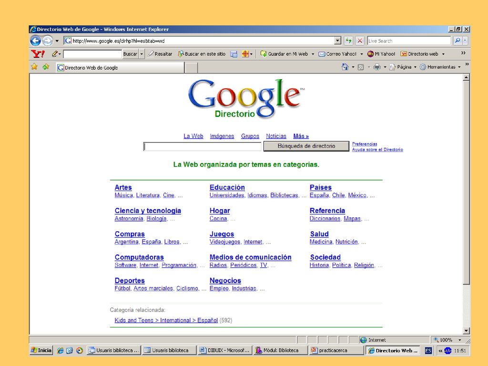Screen dimensions: 488x366
Task: Click the Print icon
Action: point(377,67)
